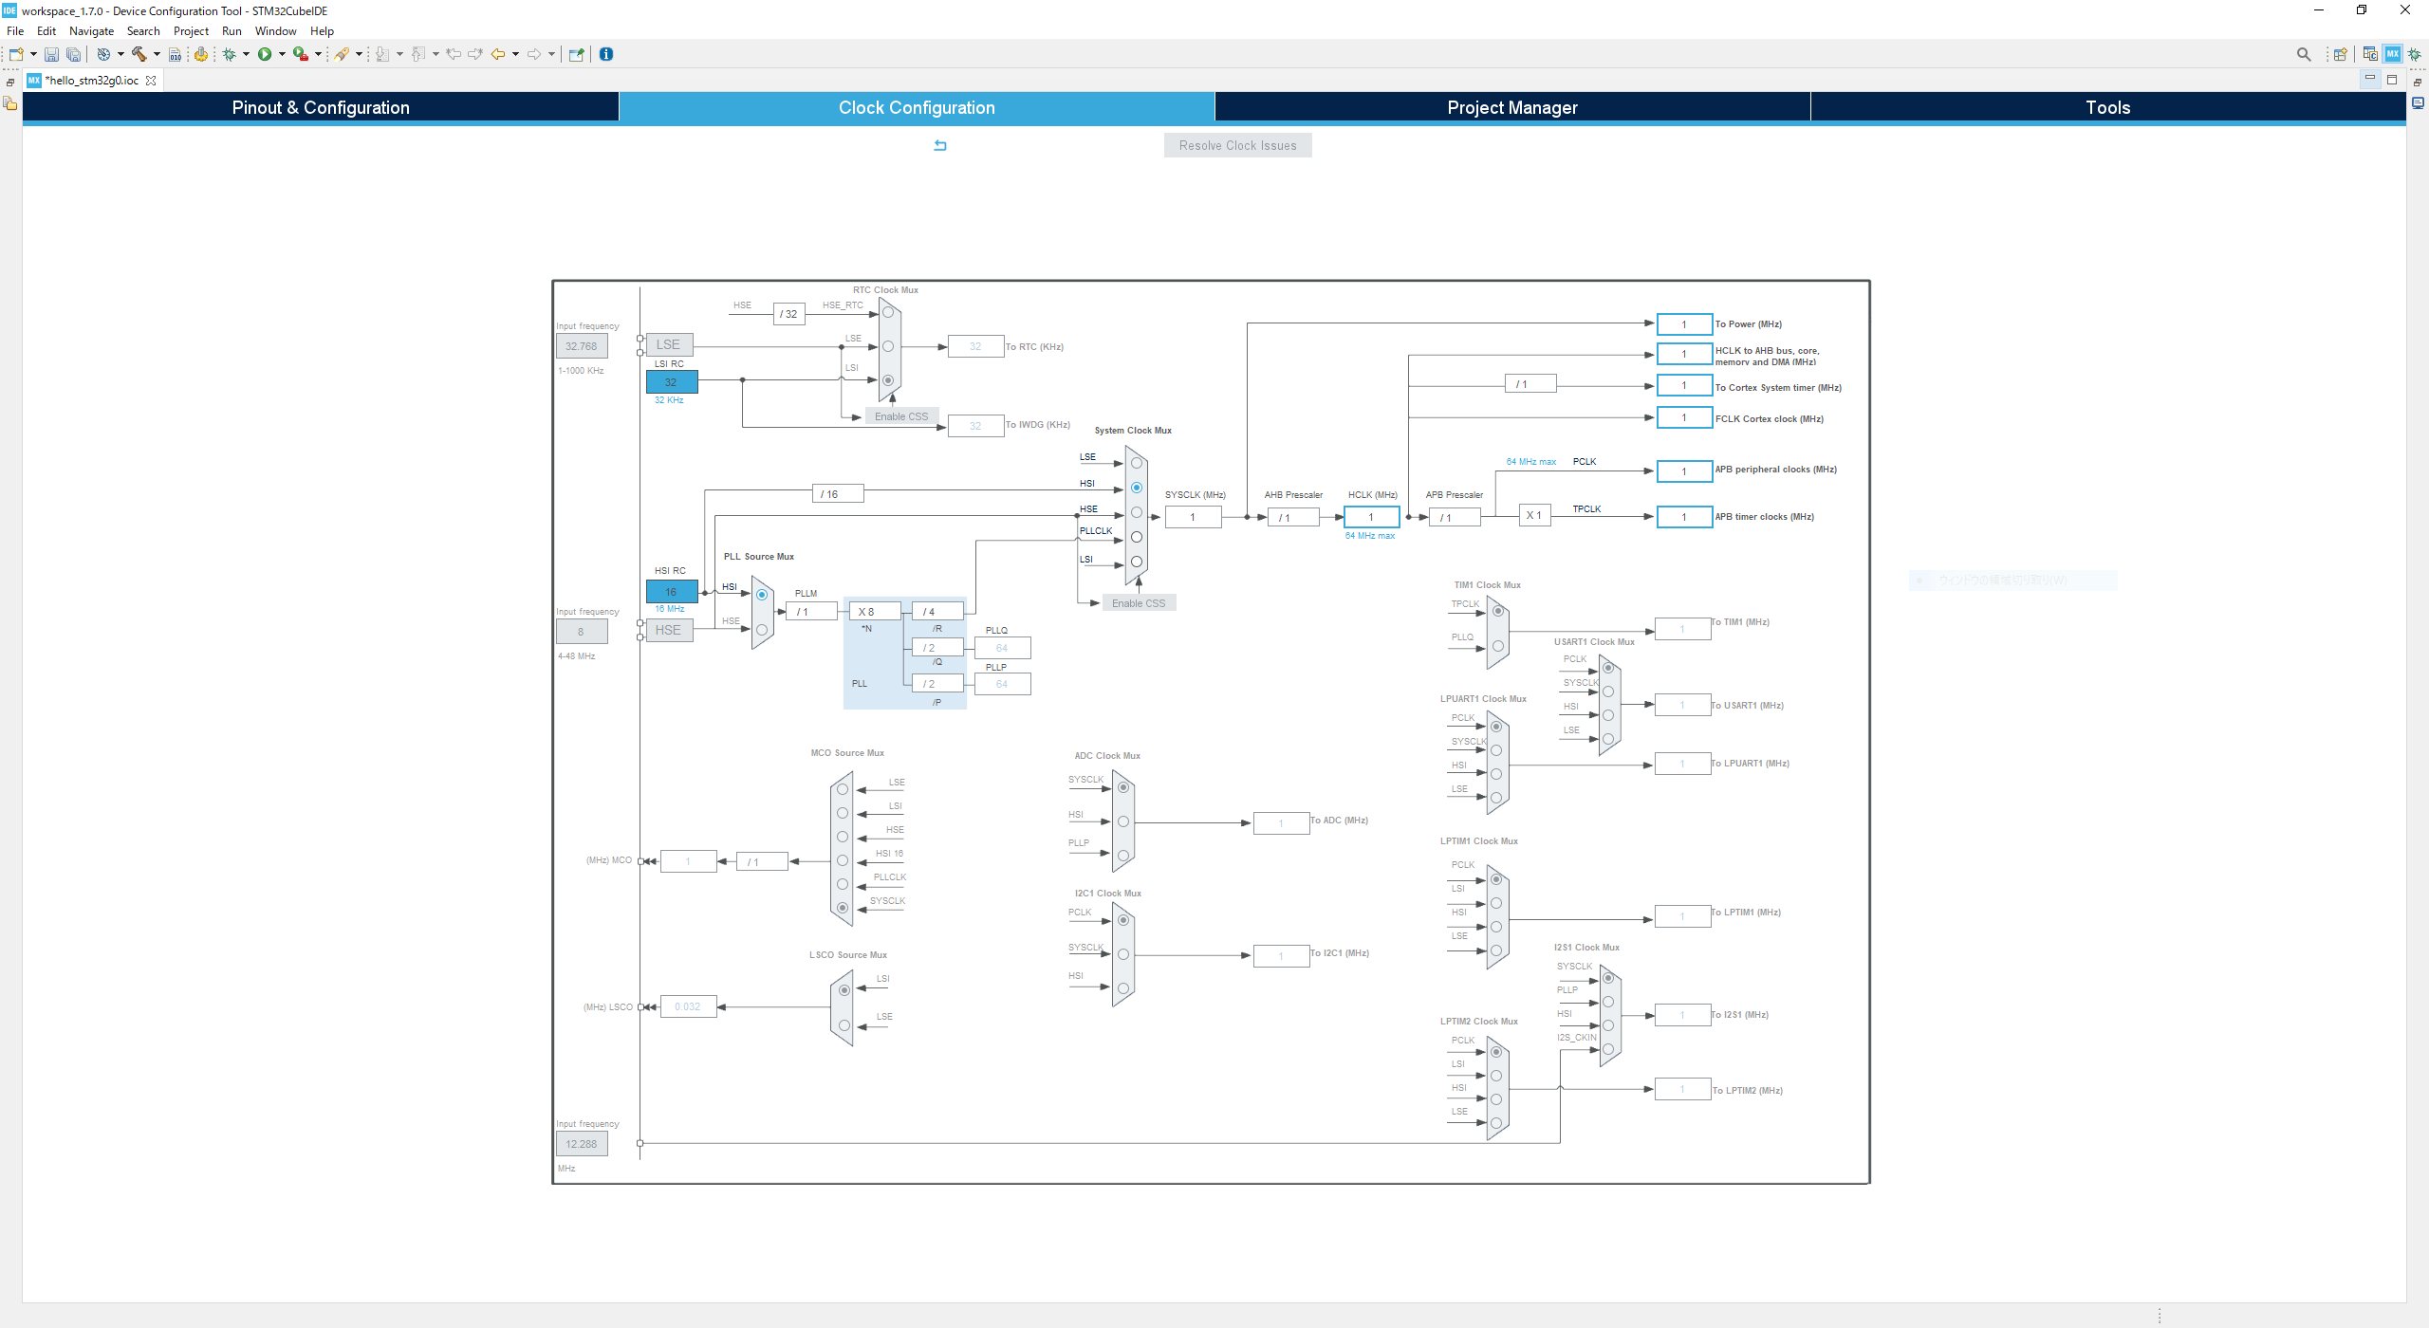Open the Debug configurations dropdown arrow
Screen dimensions: 2429x1328
click(246, 54)
